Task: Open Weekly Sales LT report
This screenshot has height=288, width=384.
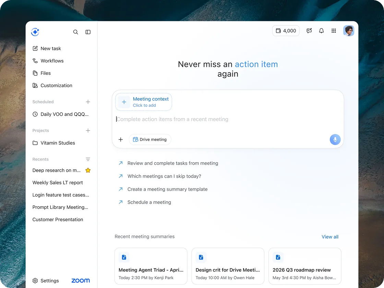Action: 58,183
